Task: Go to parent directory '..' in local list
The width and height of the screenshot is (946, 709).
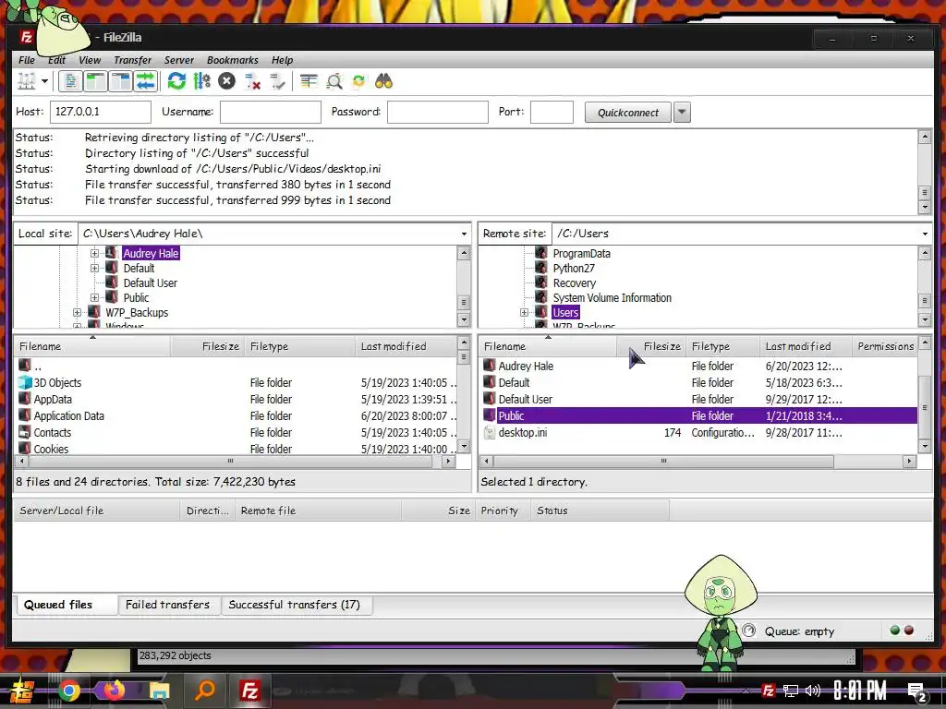Action: [x=37, y=366]
